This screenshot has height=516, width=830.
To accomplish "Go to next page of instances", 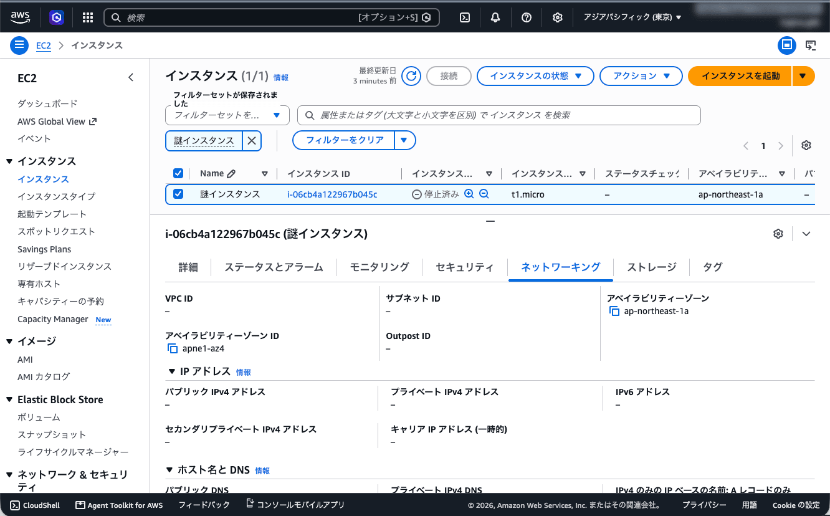I will coord(781,146).
